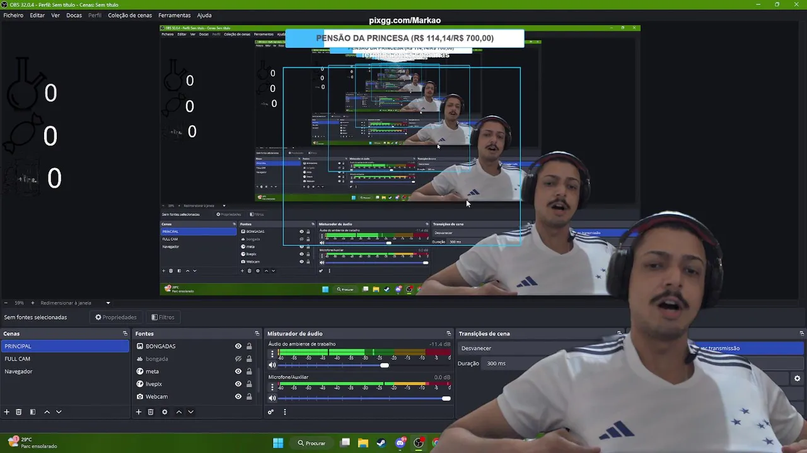
Task: Open the Ver menu
Action: [x=55, y=15]
